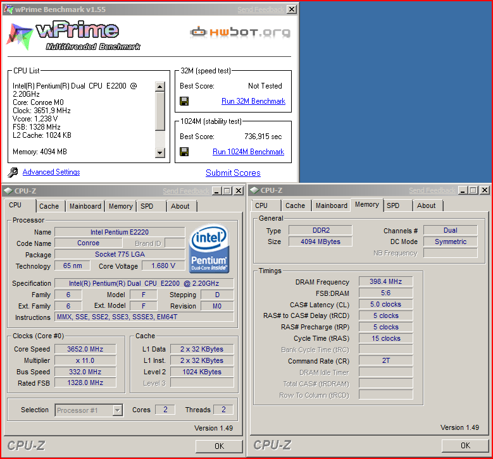Viewport: 493px width, 459px height.
Task: Minimize the right CPU-Z window
Action: tap(463, 190)
